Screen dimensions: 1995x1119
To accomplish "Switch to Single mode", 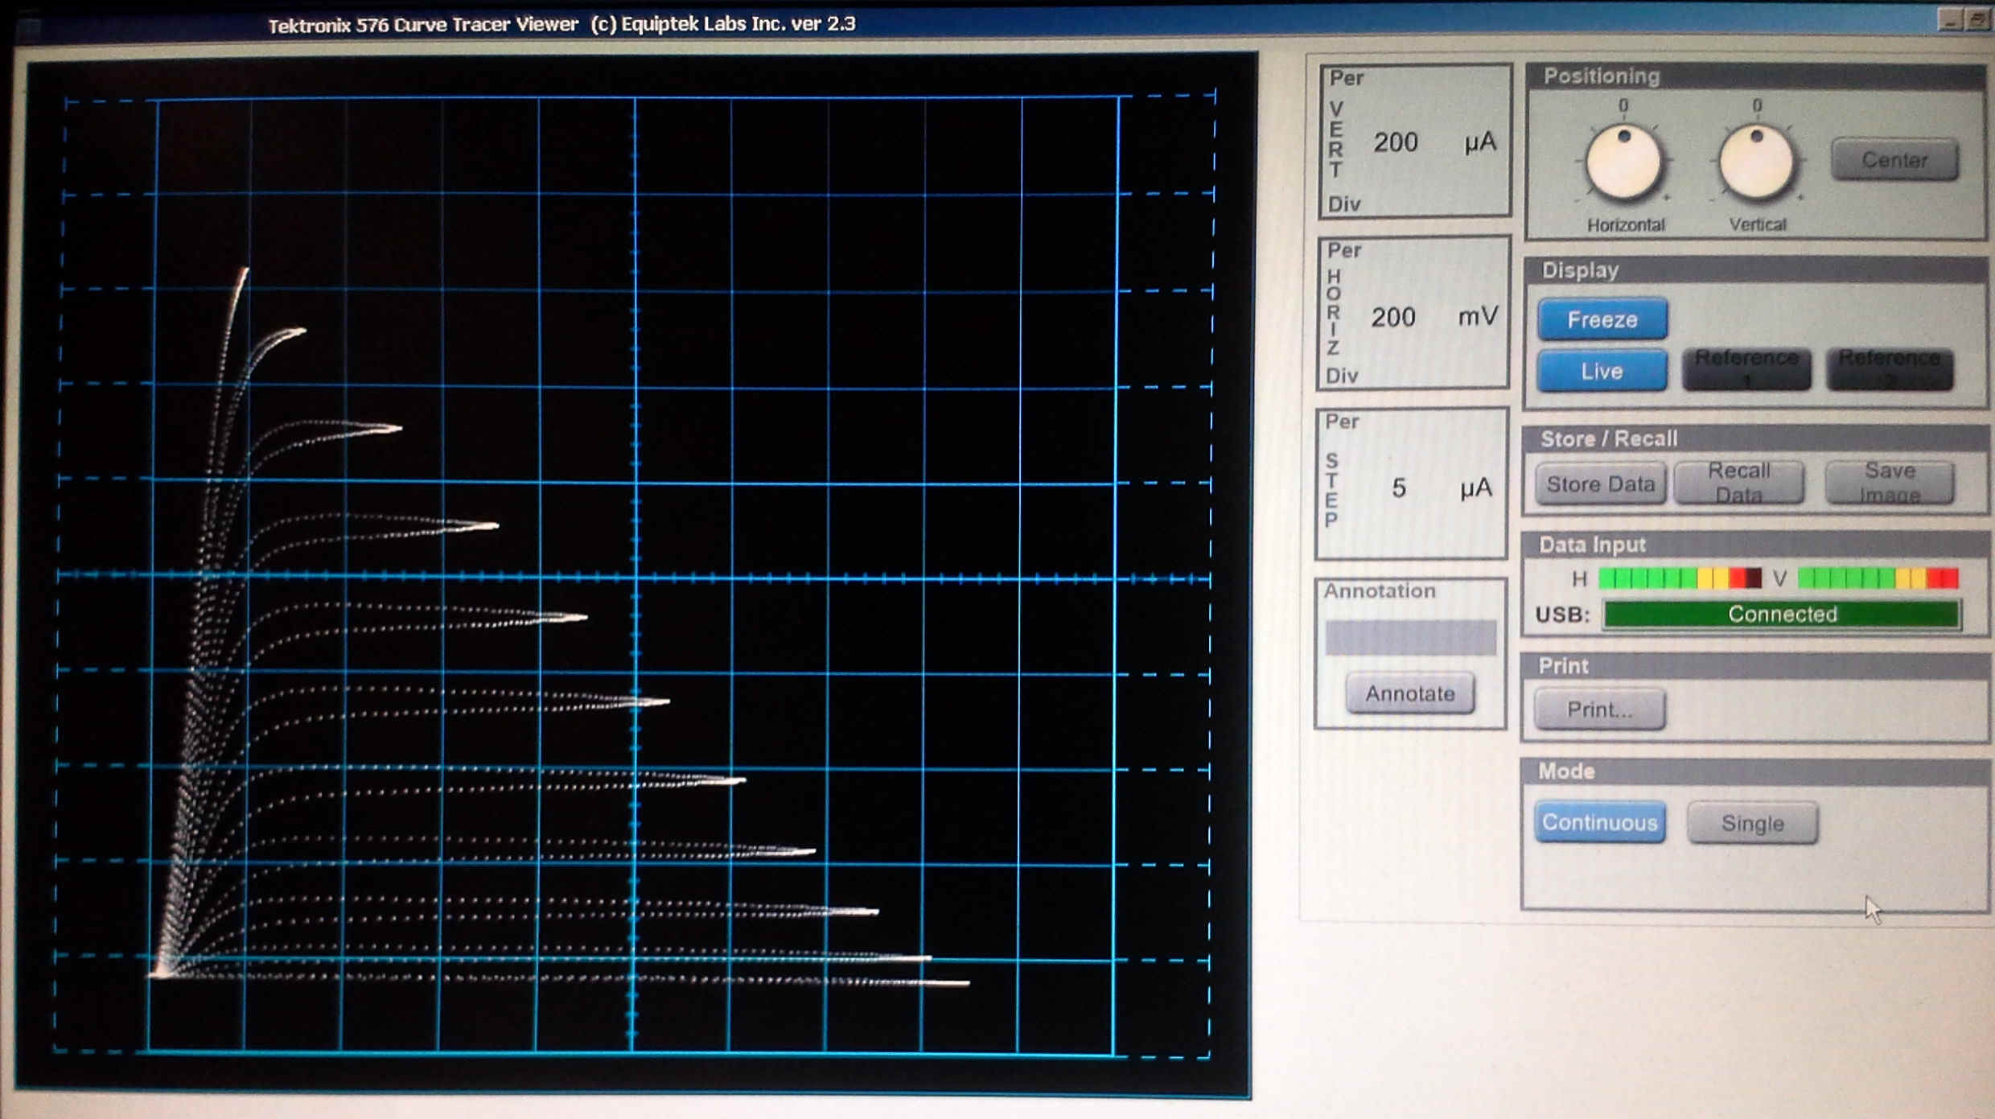I will click(1752, 823).
